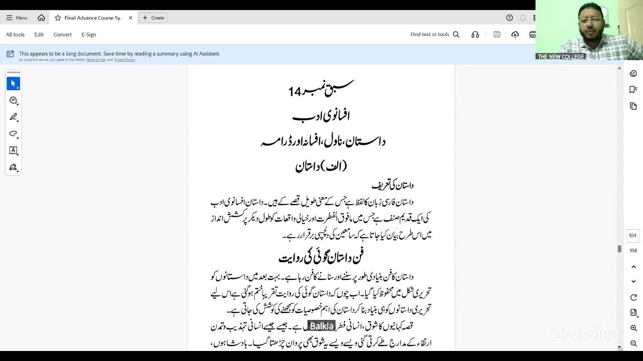Image resolution: width=643 pixels, height=361 pixels.
Task: Open Page thumbnails panel on right rail
Action: [633, 106]
